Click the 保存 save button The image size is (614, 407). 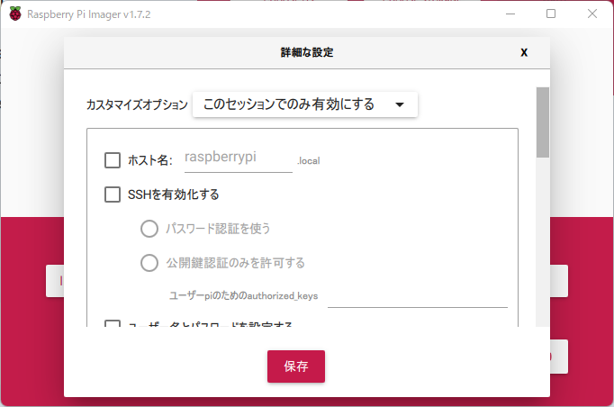click(296, 366)
